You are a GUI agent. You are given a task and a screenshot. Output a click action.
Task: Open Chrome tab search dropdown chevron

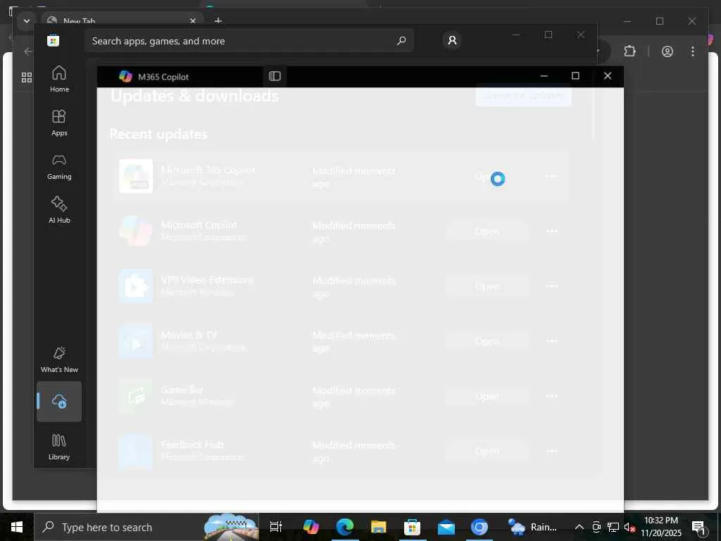27,21
